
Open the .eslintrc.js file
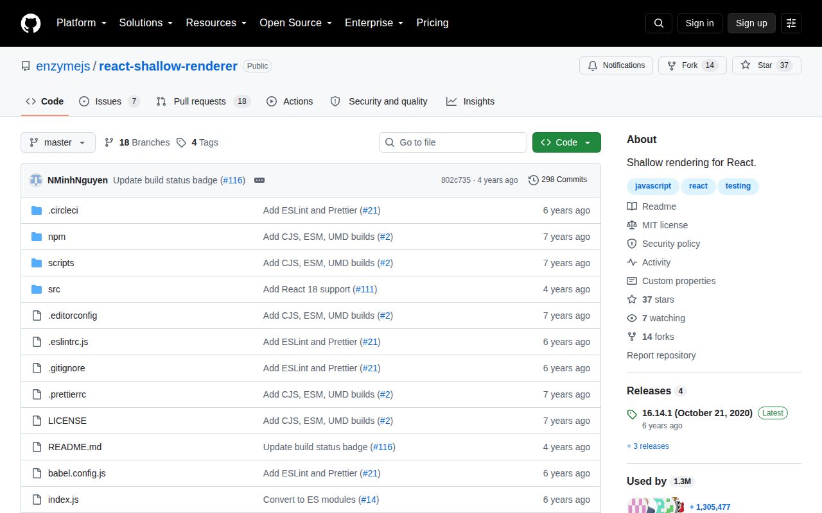coord(68,342)
